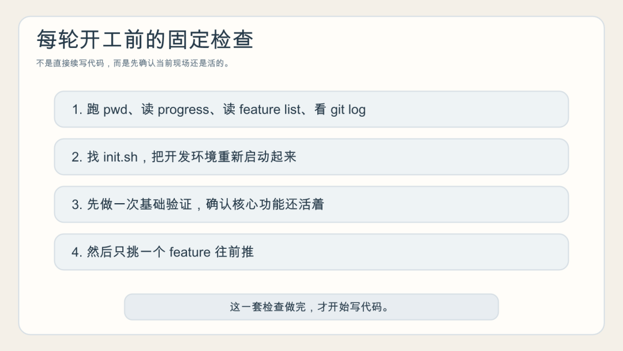623x351 pixels.
Task: Select the subtitle text under the title
Action: click(x=133, y=63)
